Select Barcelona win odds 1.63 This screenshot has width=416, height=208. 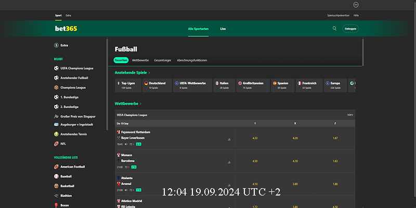click(x=335, y=161)
